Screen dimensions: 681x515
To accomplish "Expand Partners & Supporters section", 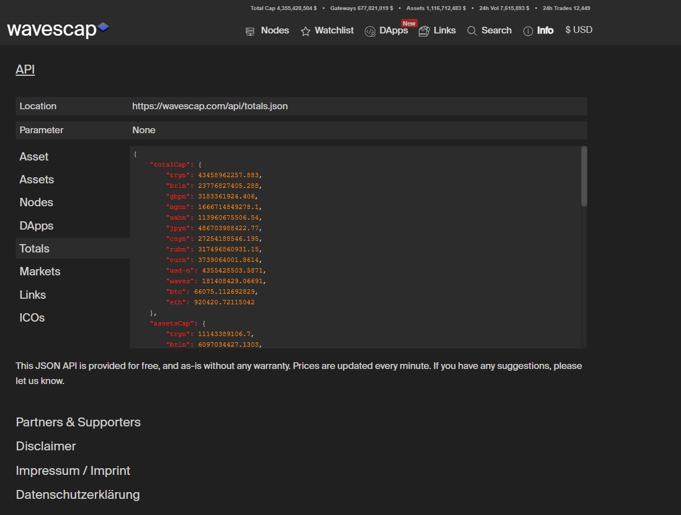I will [78, 422].
